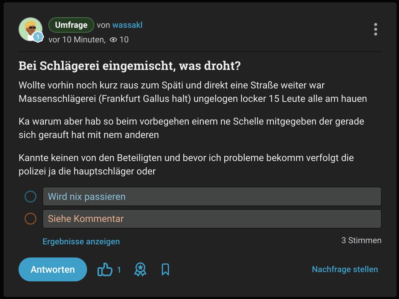This screenshot has height=299, width=399.
Task: Choose the Wird nix passieren answer bar
Action: pos(212,197)
